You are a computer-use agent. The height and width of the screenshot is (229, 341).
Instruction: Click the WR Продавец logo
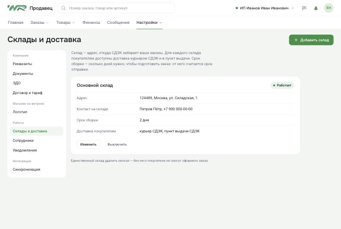click(30, 8)
